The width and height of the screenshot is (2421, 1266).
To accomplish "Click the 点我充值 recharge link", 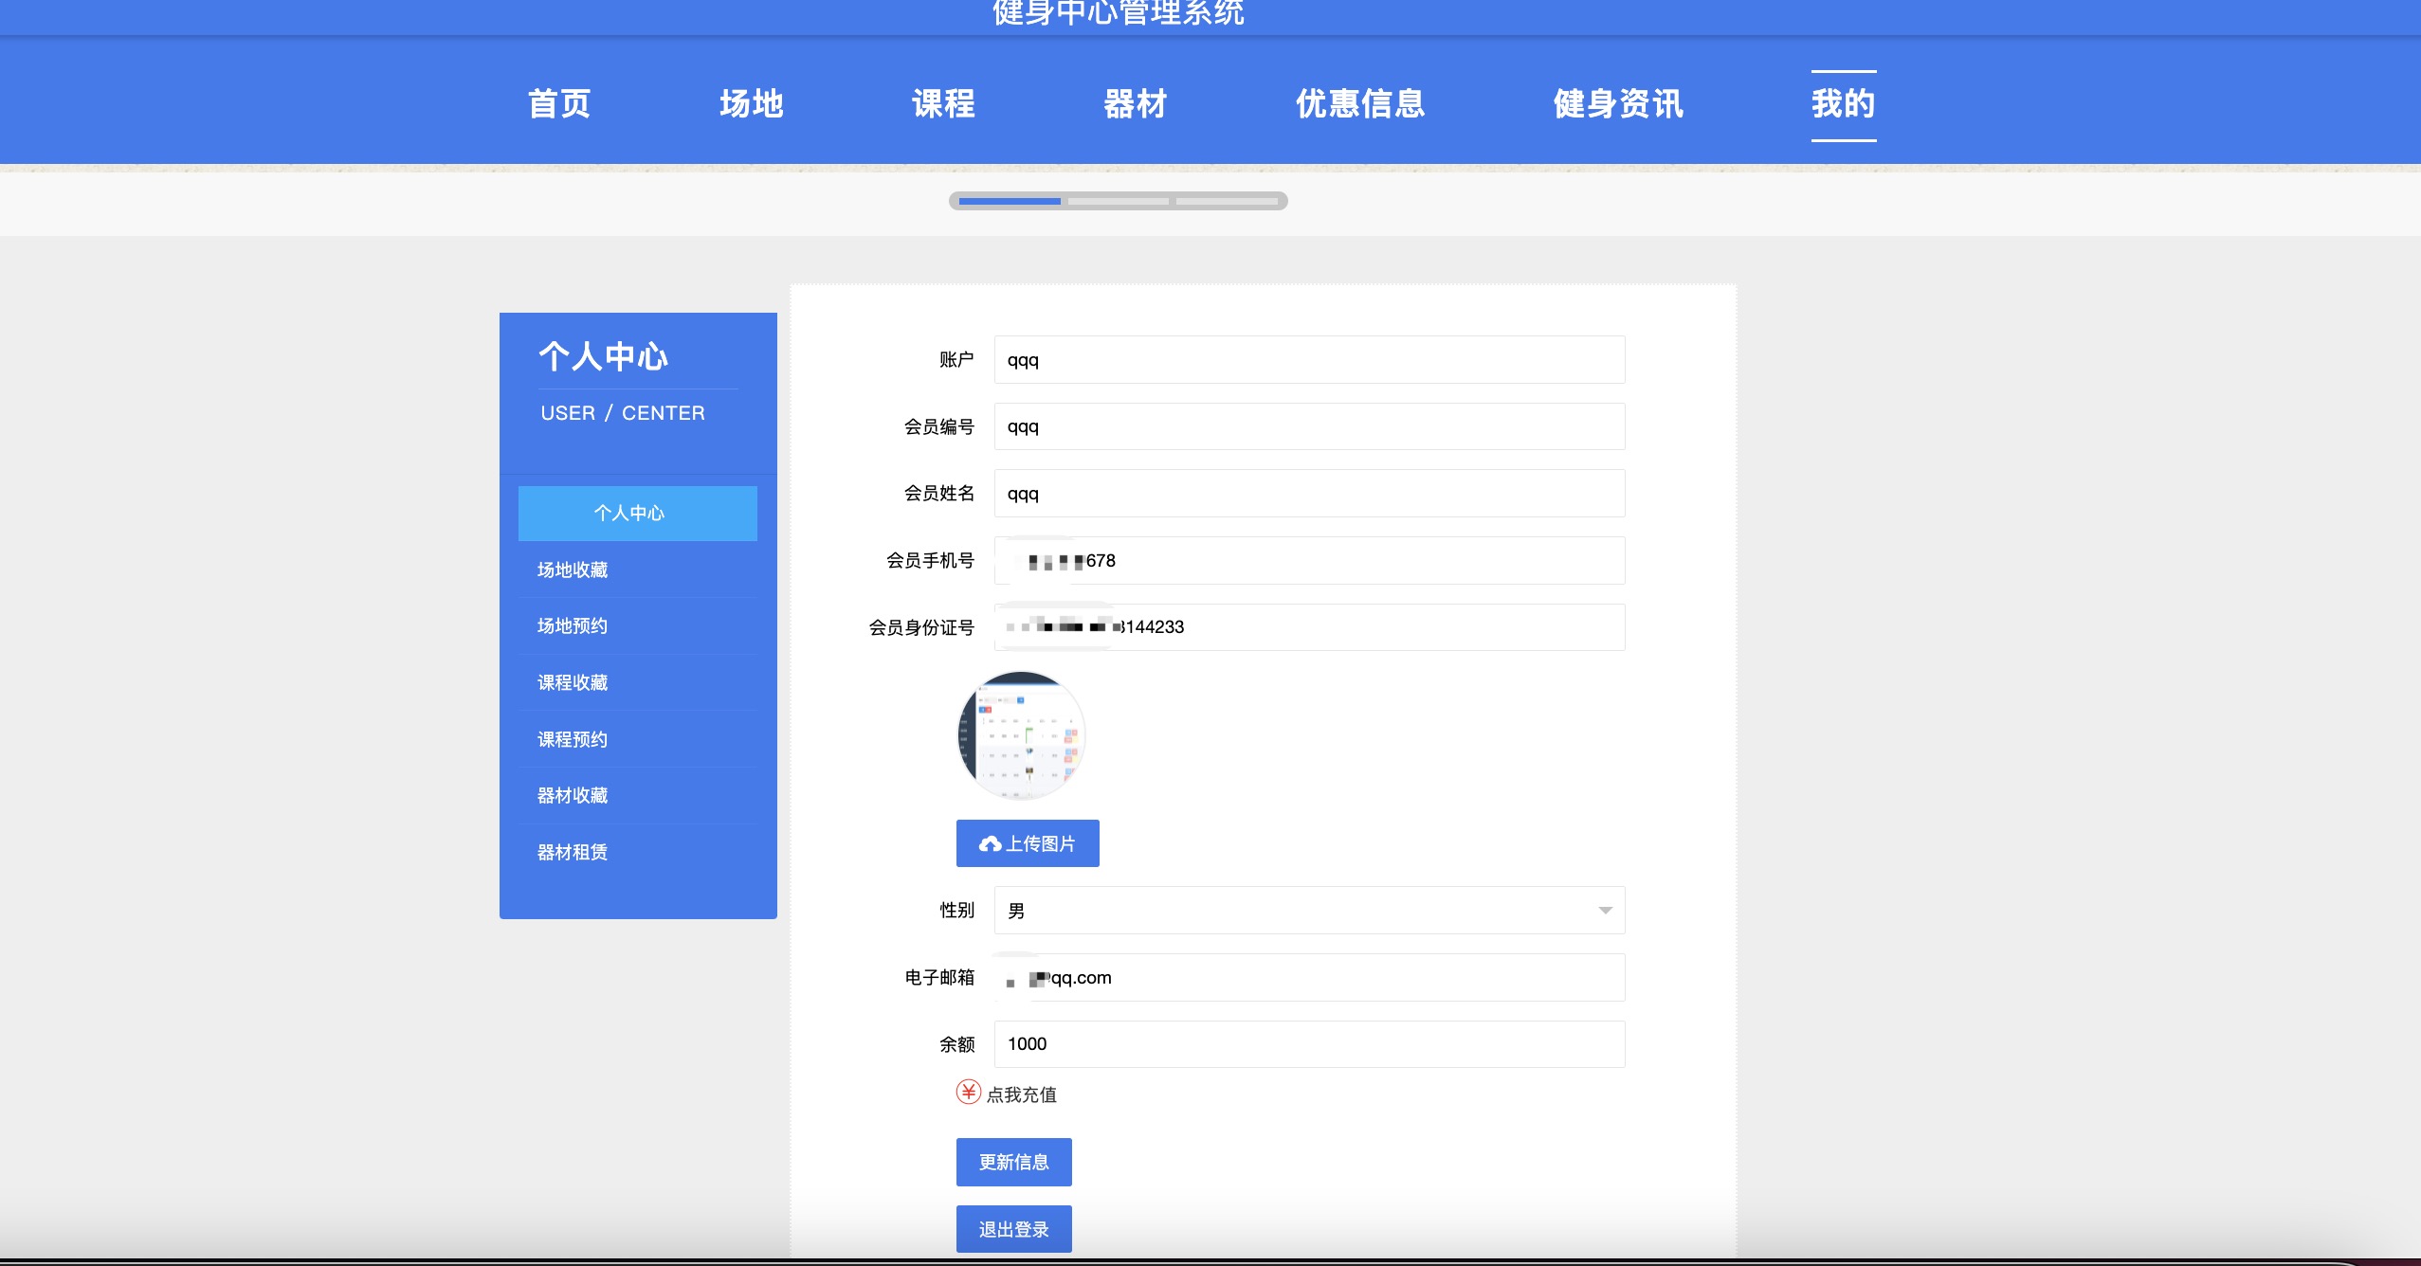I will pos(1021,1094).
